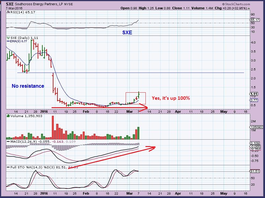Click the 4.0 price axis label

click(x=253, y=43)
